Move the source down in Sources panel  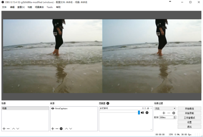tap(71, 128)
